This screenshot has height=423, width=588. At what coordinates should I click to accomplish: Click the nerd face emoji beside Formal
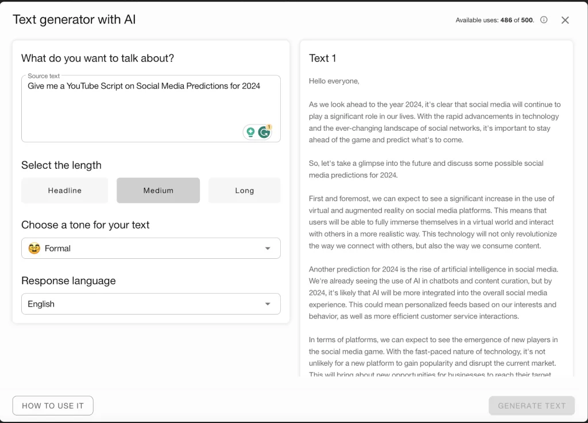click(x=34, y=249)
